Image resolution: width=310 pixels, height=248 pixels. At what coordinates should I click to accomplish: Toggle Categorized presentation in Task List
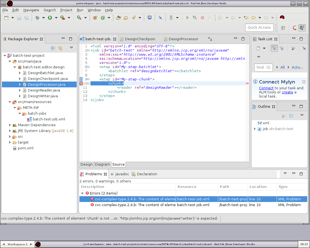click(x=274, y=48)
